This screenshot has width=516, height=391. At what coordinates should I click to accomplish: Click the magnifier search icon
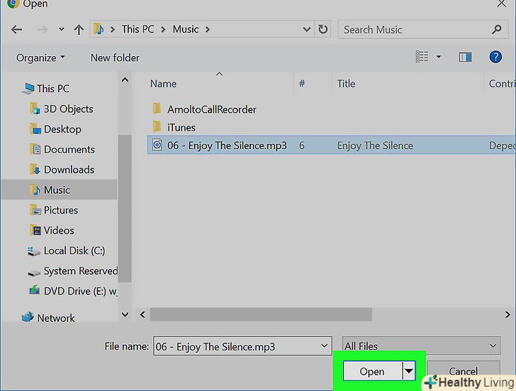tap(497, 30)
